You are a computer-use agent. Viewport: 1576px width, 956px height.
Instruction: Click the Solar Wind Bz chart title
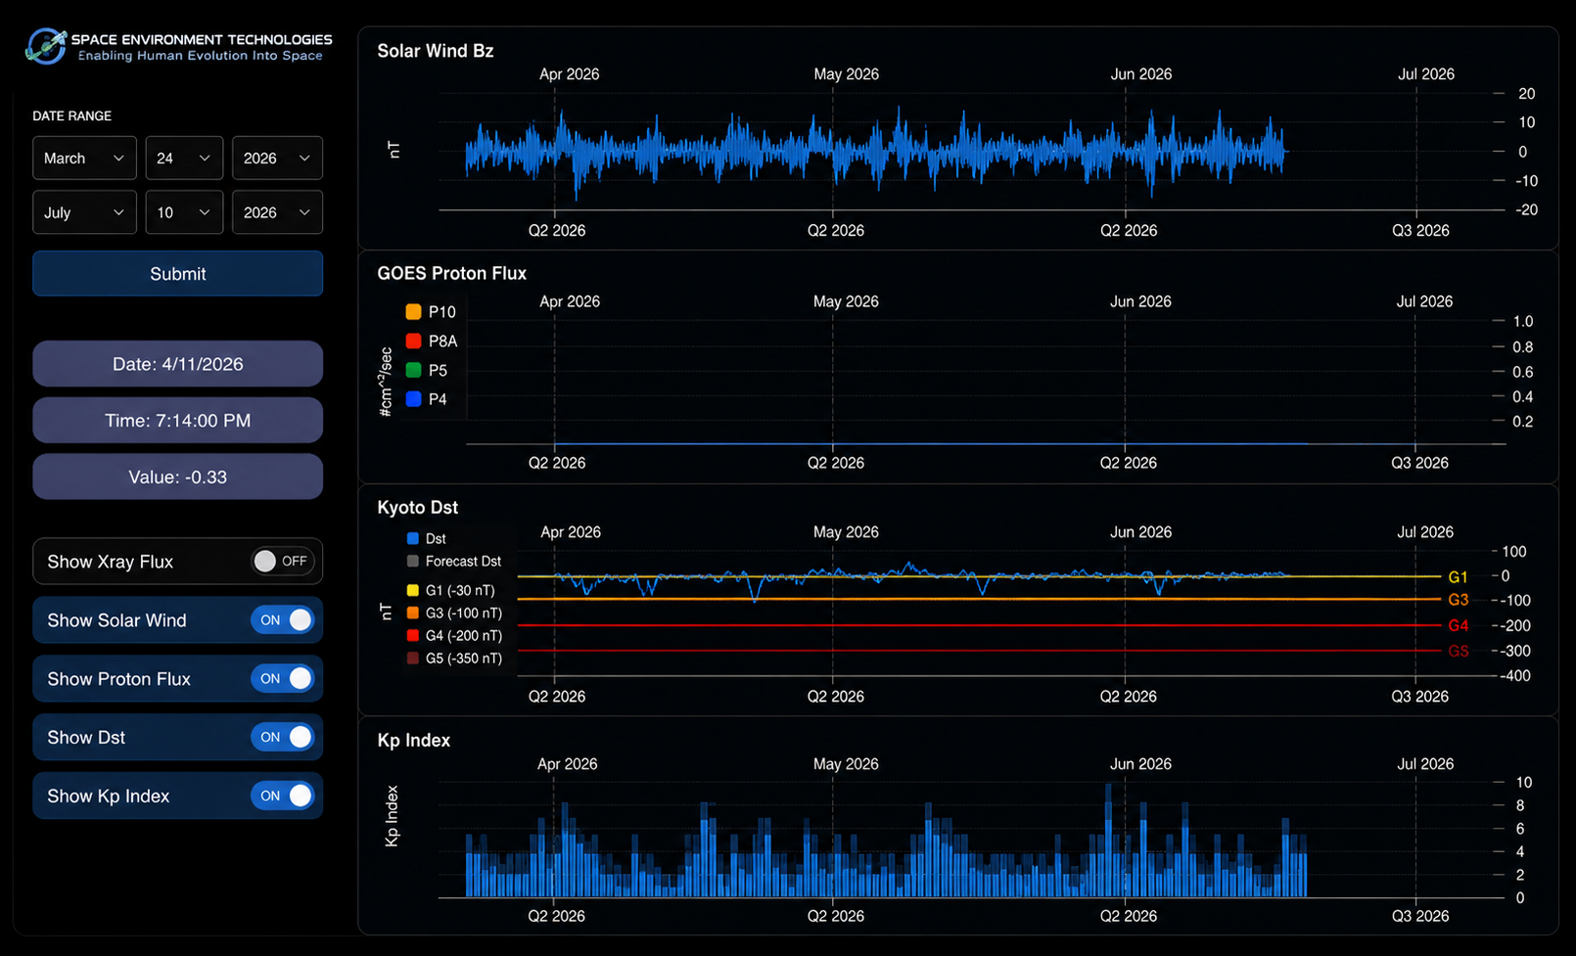436,51
